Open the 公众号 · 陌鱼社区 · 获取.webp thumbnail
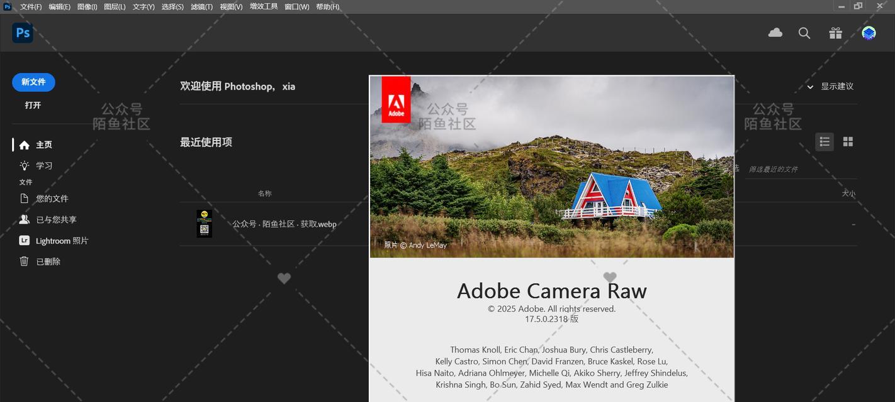Screen dimensions: 895x402 (204, 224)
